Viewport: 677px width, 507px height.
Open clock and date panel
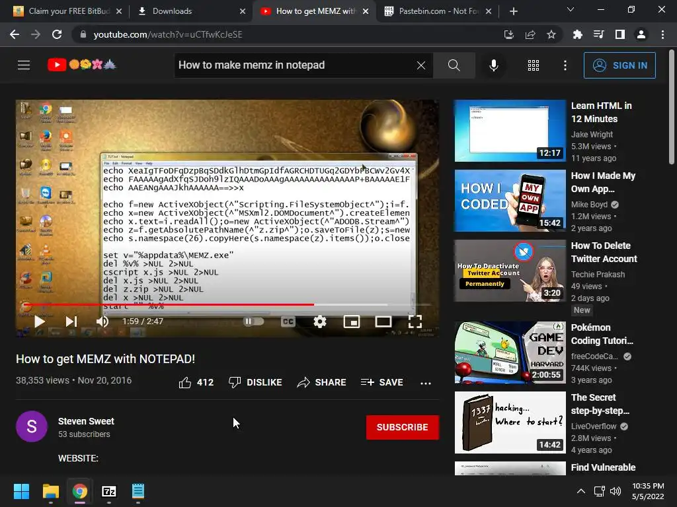[648, 491]
